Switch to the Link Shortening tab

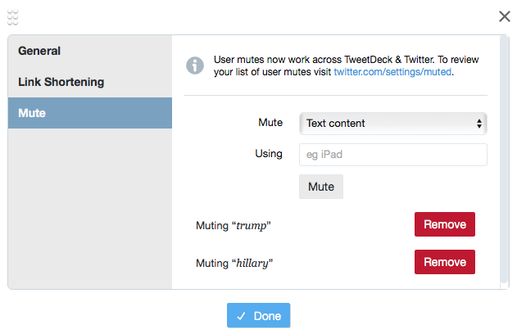pyautogui.click(x=61, y=82)
